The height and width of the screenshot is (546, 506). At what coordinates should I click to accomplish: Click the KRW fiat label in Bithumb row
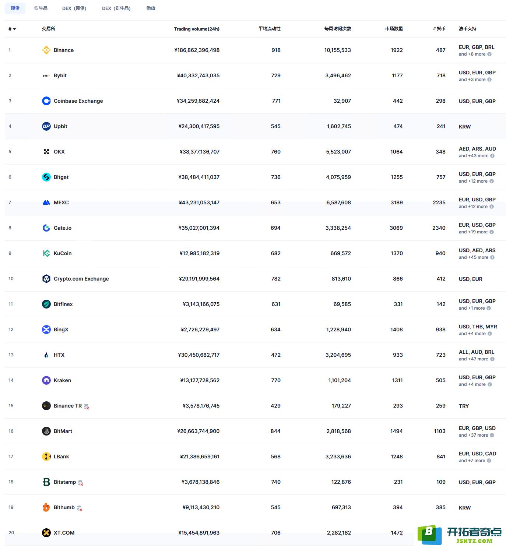click(465, 508)
